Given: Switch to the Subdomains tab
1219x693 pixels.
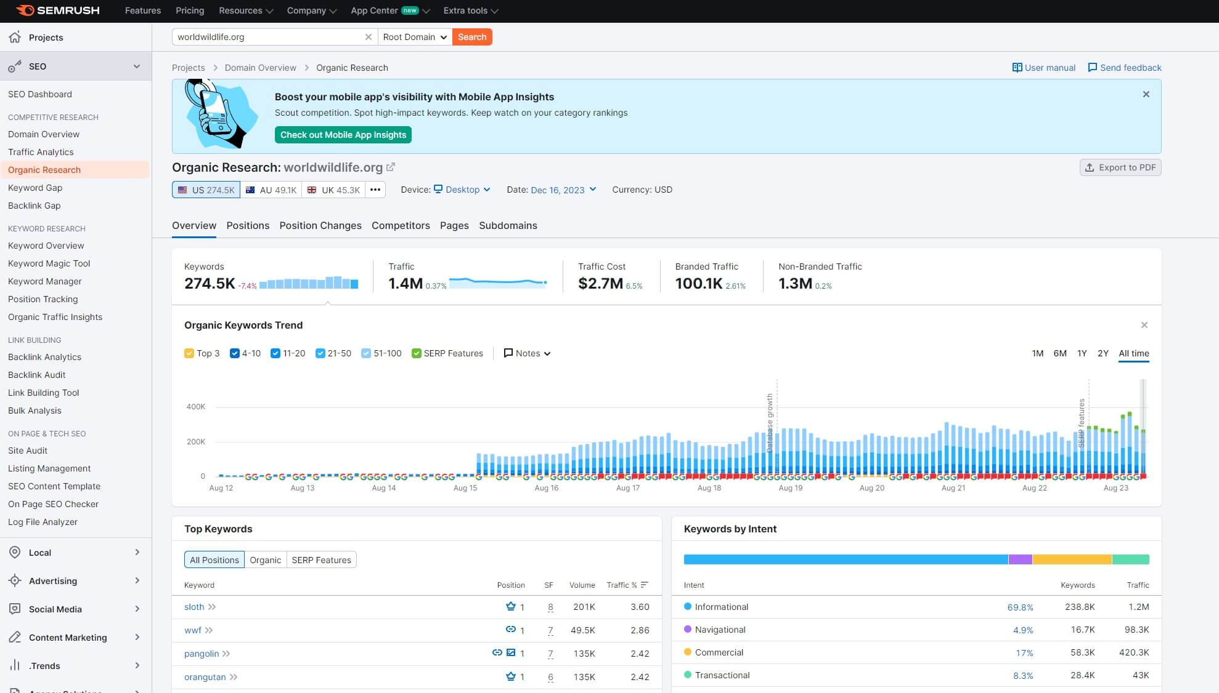Looking at the screenshot, I should point(508,225).
